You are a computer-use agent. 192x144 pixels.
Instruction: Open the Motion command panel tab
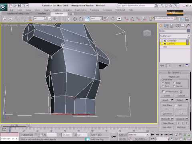tap(178, 26)
